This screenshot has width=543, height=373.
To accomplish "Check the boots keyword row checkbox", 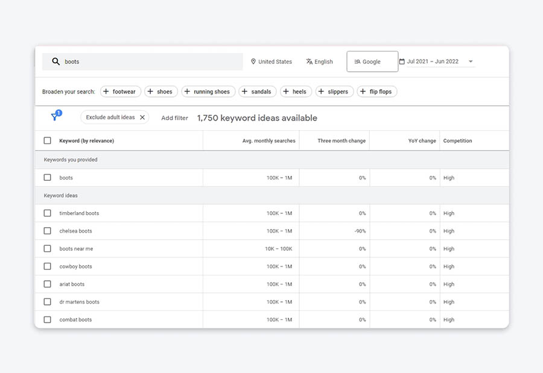I will coord(47,178).
